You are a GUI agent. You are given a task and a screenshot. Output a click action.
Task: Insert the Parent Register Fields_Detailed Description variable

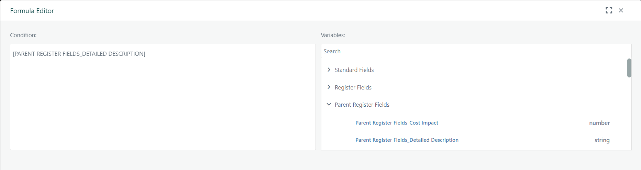click(x=407, y=140)
